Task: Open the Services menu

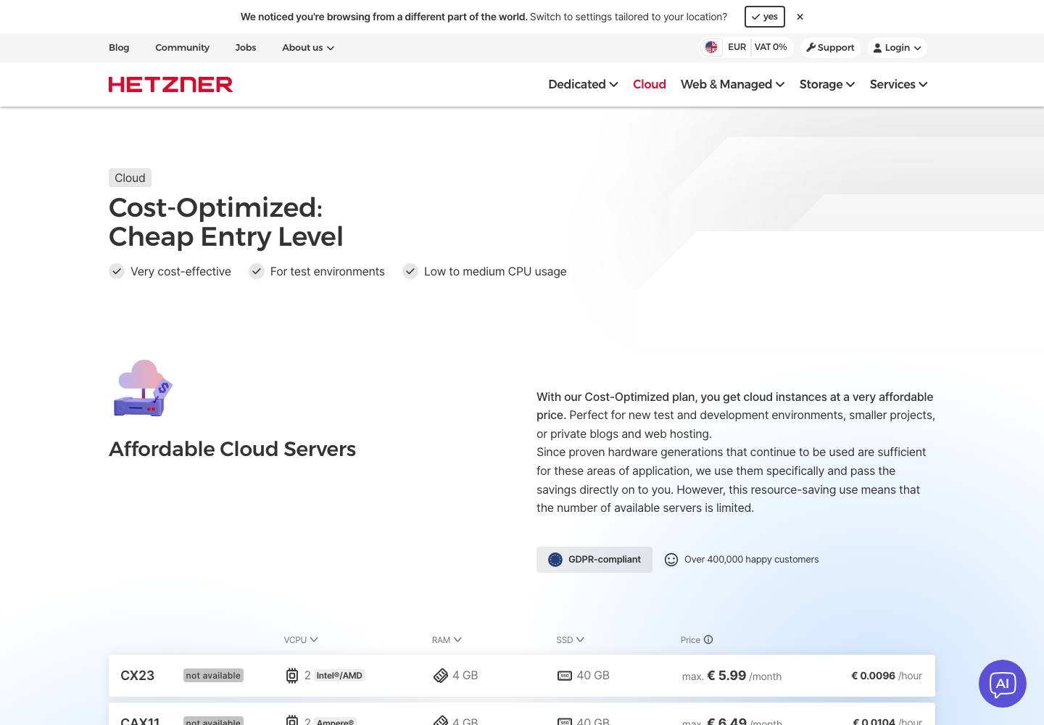Action: [898, 84]
